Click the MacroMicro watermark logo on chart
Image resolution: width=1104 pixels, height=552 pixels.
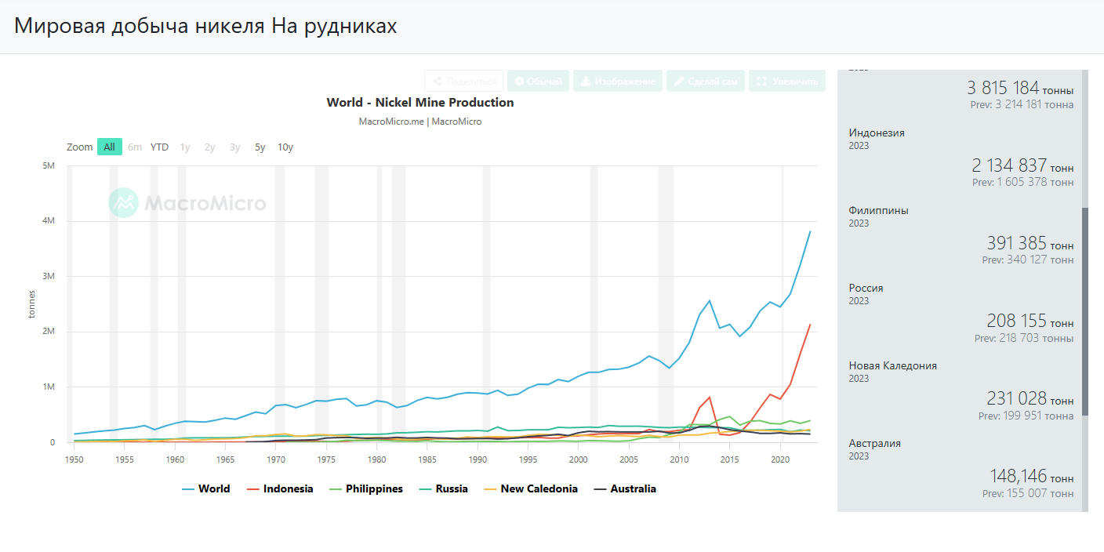[123, 203]
